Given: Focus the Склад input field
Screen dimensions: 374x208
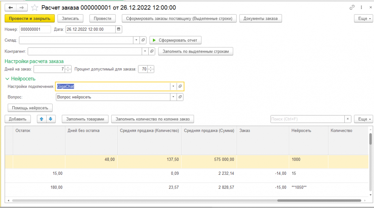Looking at the screenshot, I should [76, 40].
